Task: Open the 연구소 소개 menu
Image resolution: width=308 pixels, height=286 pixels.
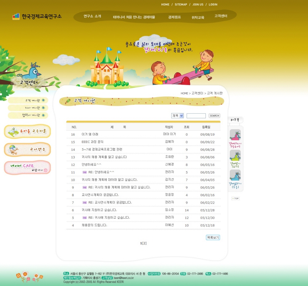Action: (92, 16)
